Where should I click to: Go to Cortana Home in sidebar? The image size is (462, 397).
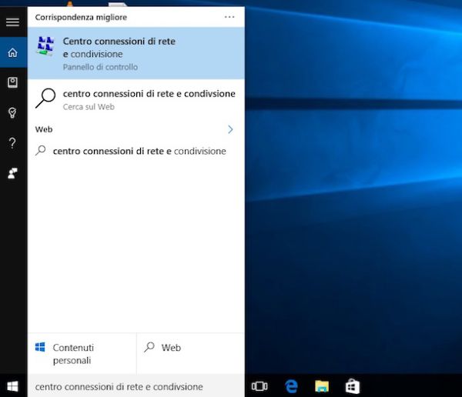tap(12, 53)
